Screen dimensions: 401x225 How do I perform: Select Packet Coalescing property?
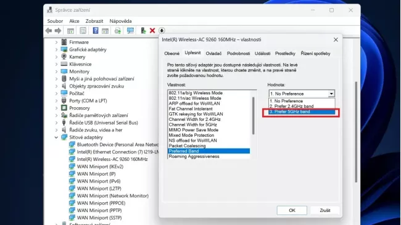tap(209, 145)
